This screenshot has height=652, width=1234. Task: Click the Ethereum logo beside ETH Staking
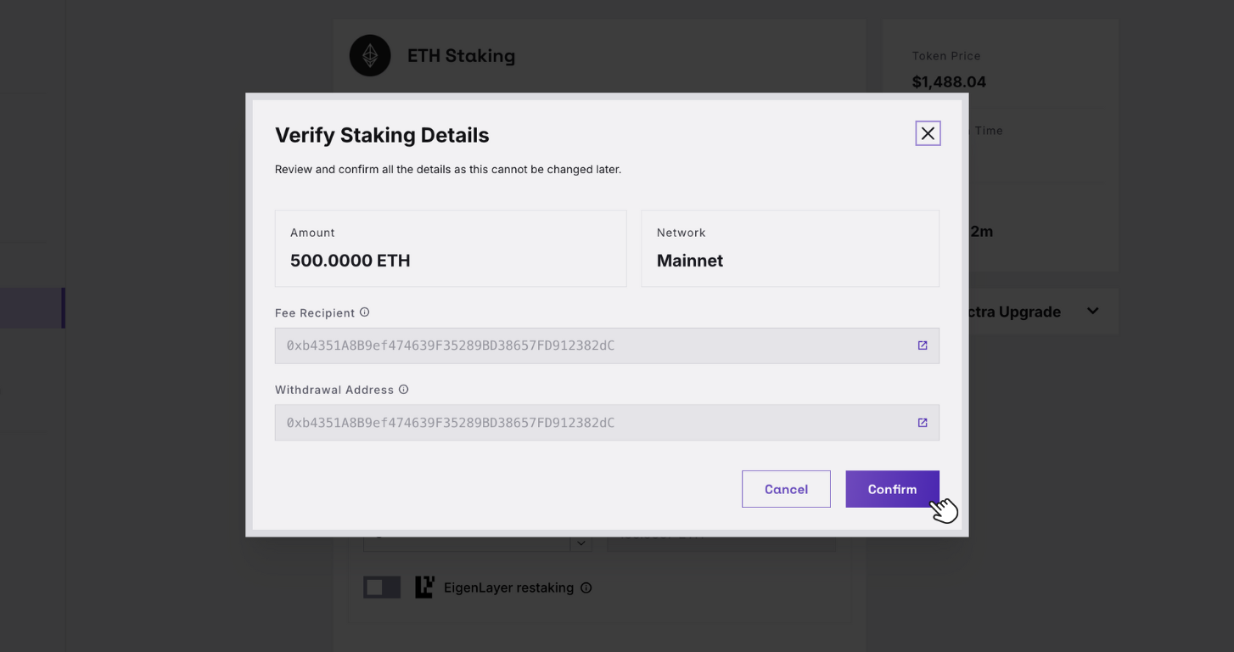pos(370,56)
